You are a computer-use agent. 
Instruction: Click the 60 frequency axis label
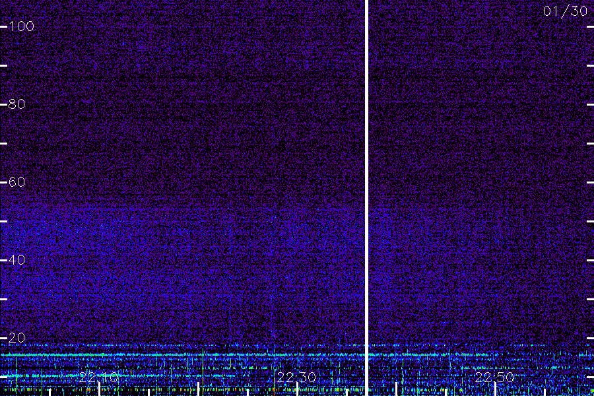point(16,182)
